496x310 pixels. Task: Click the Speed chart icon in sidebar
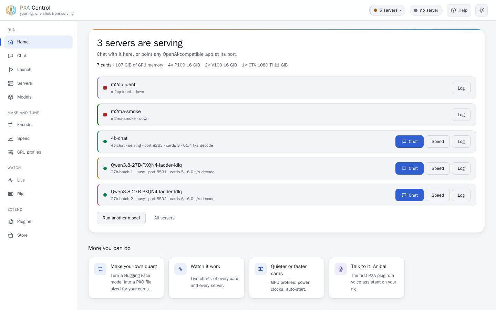click(x=11, y=138)
